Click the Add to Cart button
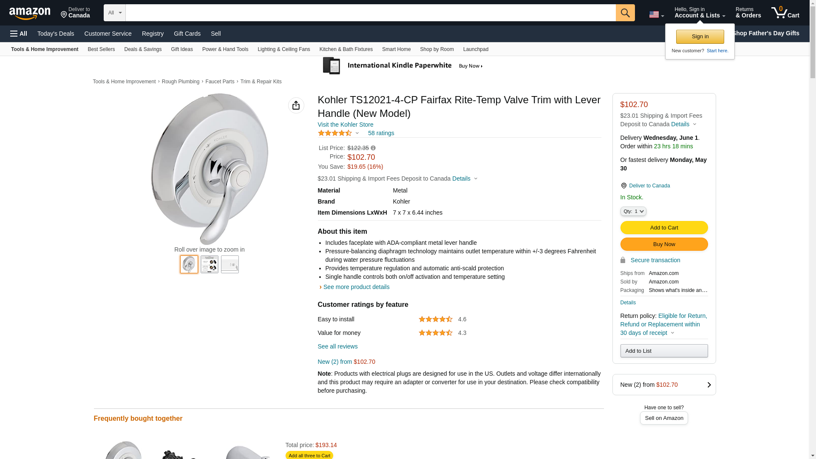Viewport: 816px width, 459px height. tap(664, 227)
